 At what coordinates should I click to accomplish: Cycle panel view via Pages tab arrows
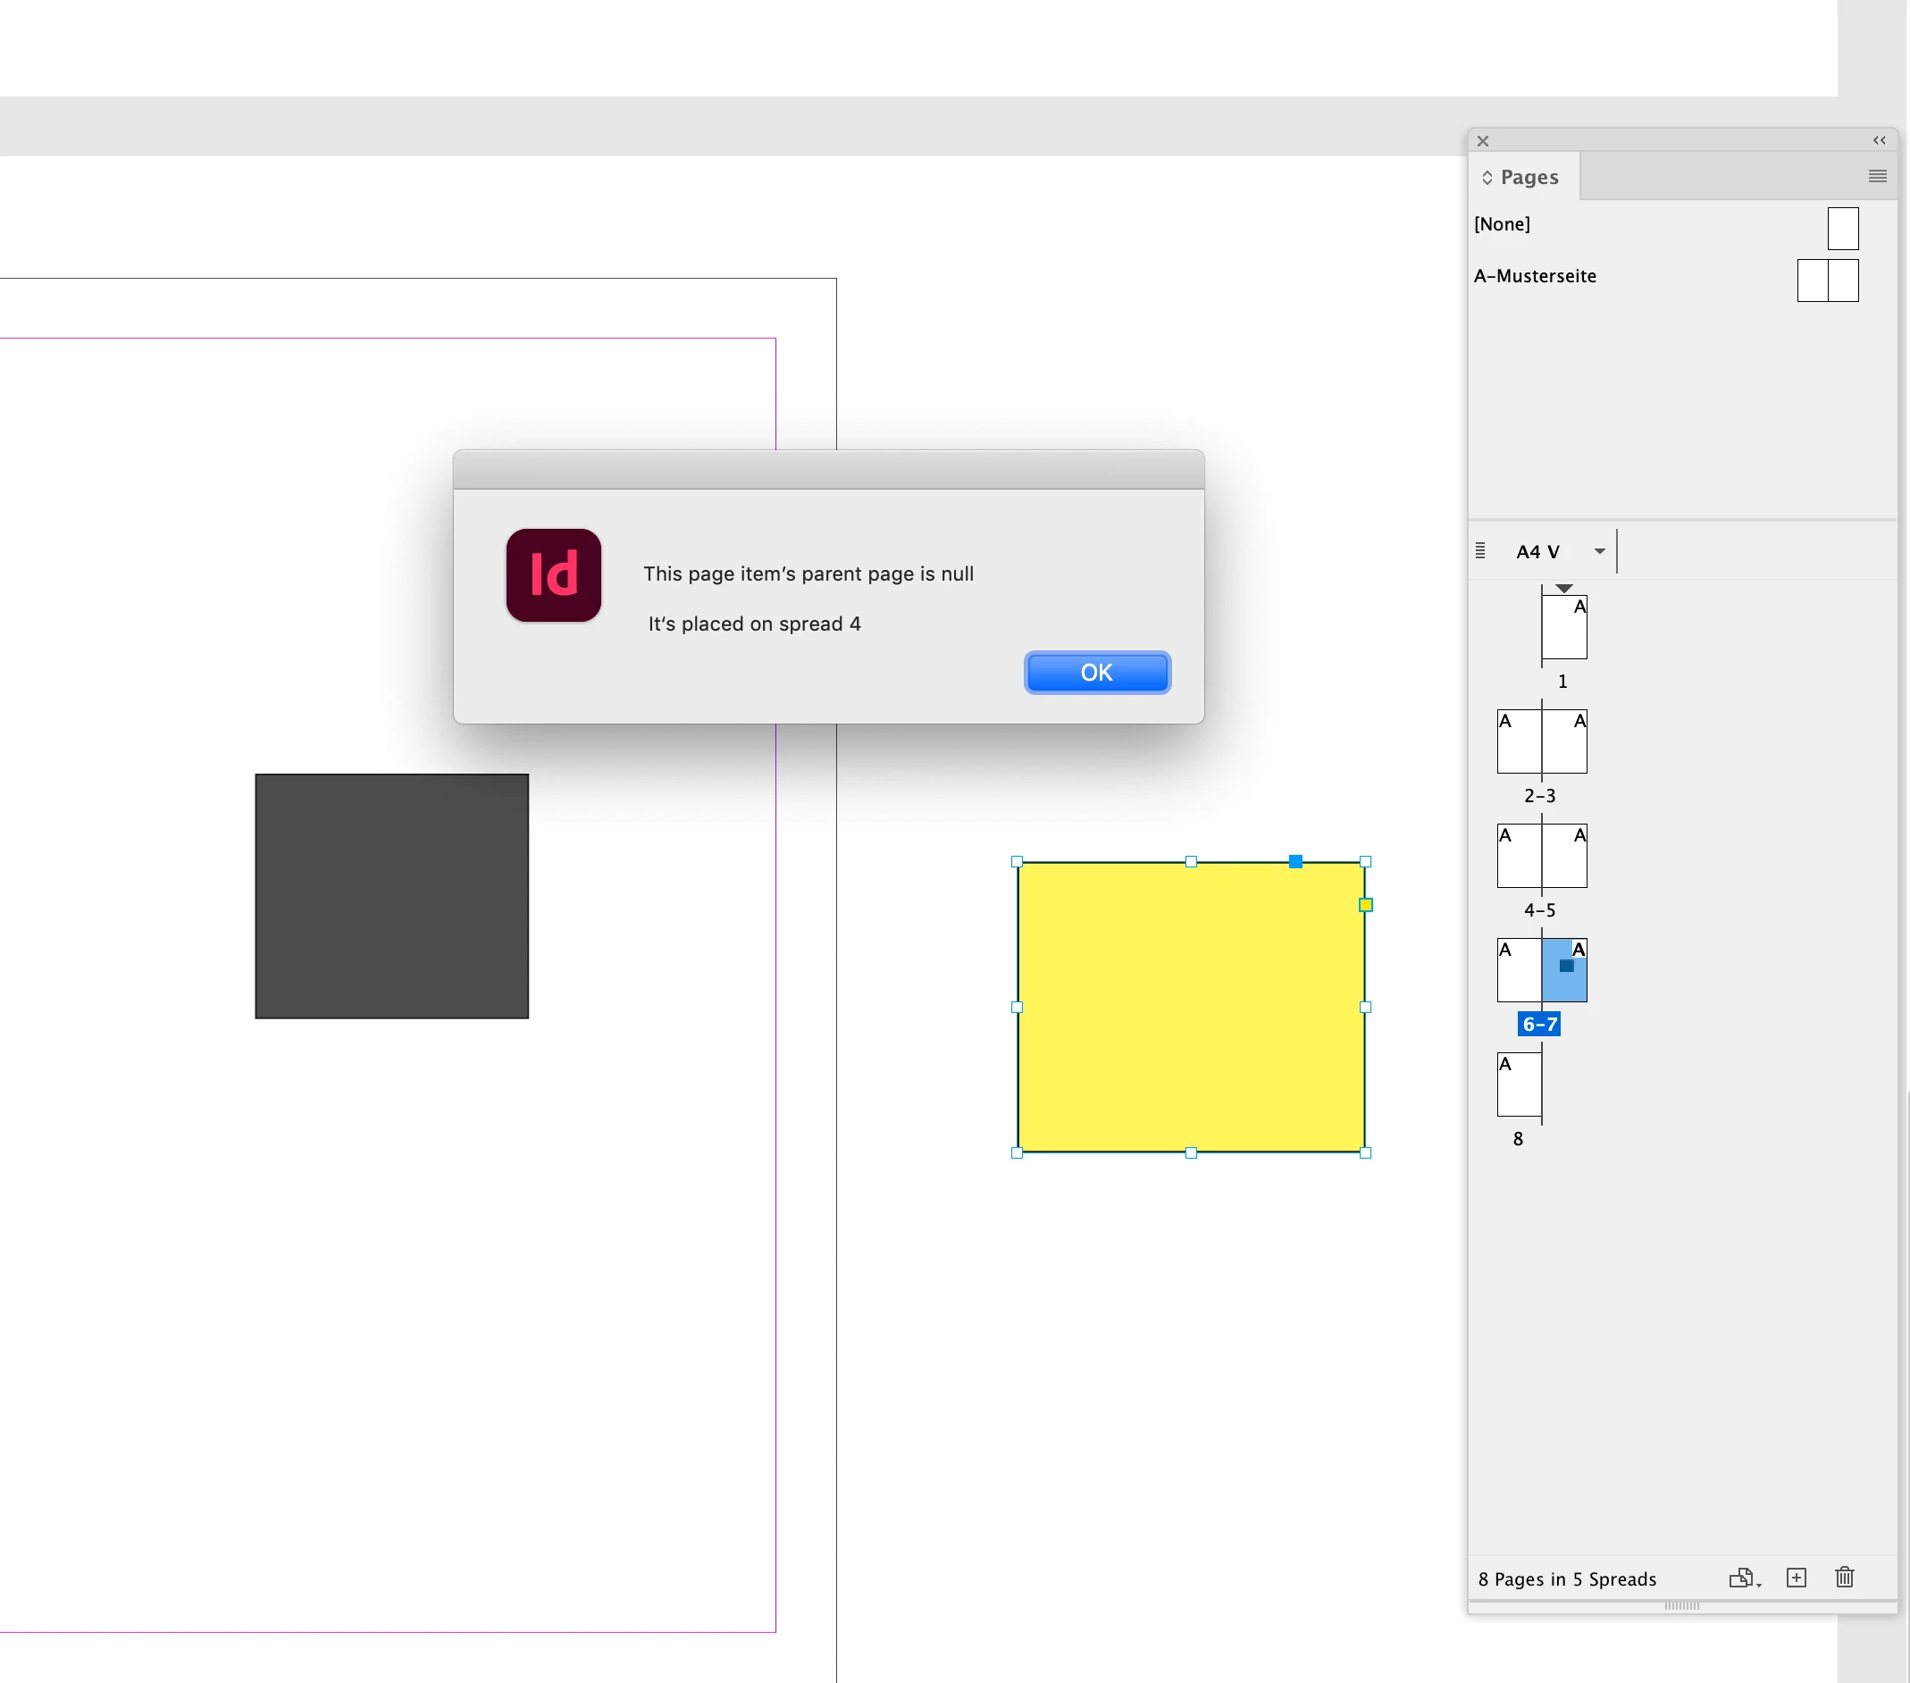coord(1487,178)
